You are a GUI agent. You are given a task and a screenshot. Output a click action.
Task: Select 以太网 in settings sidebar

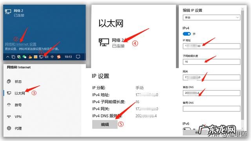tap(20, 93)
